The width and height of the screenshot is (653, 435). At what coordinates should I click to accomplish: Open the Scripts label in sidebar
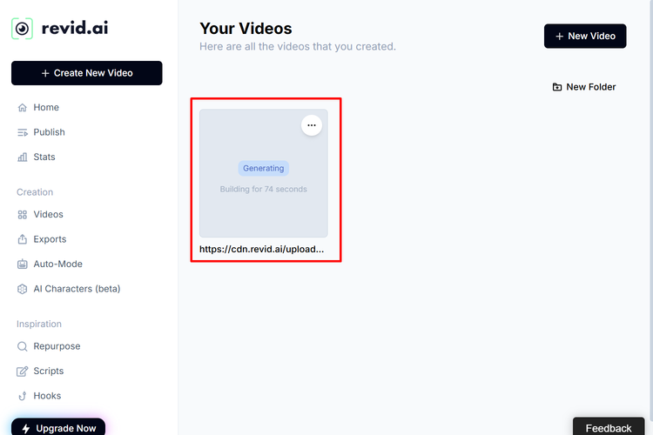point(49,371)
